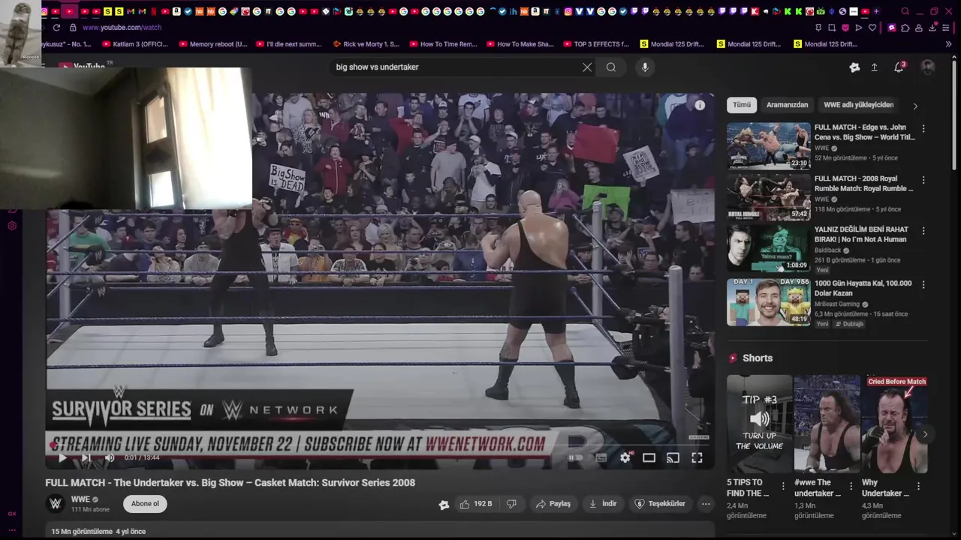This screenshot has height=540, width=961.
Task: Open YouTube notifications bell
Action: pyautogui.click(x=899, y=67)
